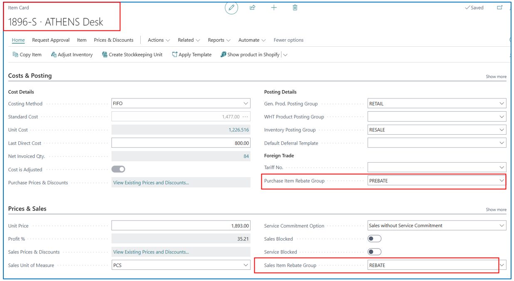Open item card in new window icon
This screenshot has height=281, width=514.
499,8
